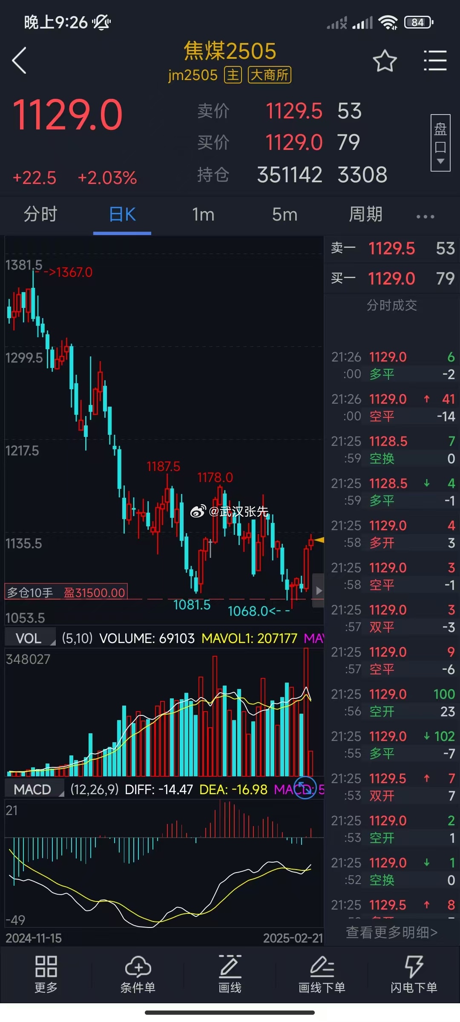Open 条件单 cloud icon
This screenshot has width=460, height=1022.
click(138, 974)
